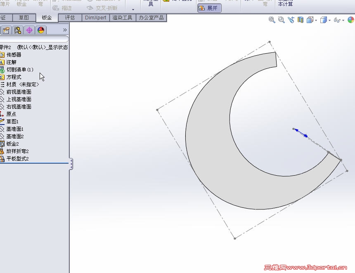The width and height of the screenshot is (355, 273).
Task: Select the 上视基准面 plane in tree
Action: pos(19,99)
